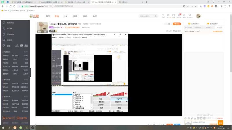Click the OBS icon in the taskbar

(32, 127)
